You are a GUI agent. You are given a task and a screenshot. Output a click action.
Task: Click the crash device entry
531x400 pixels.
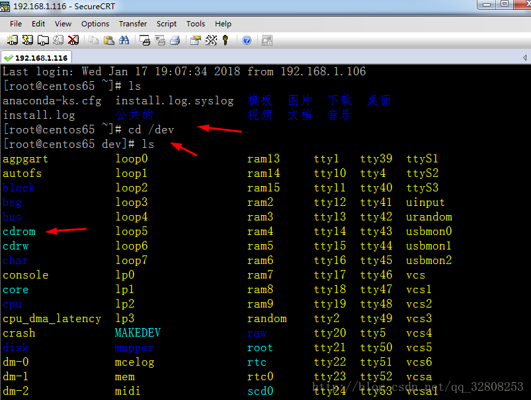point(19,333)
